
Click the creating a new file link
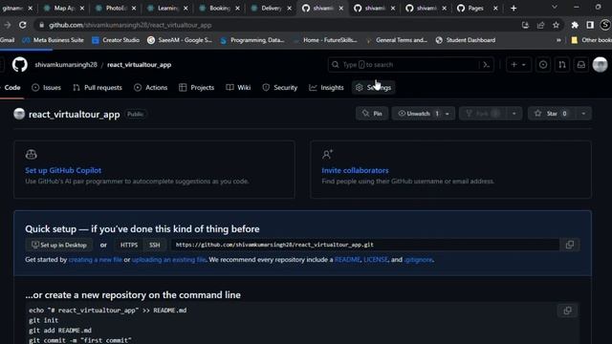tap(96, 259)
